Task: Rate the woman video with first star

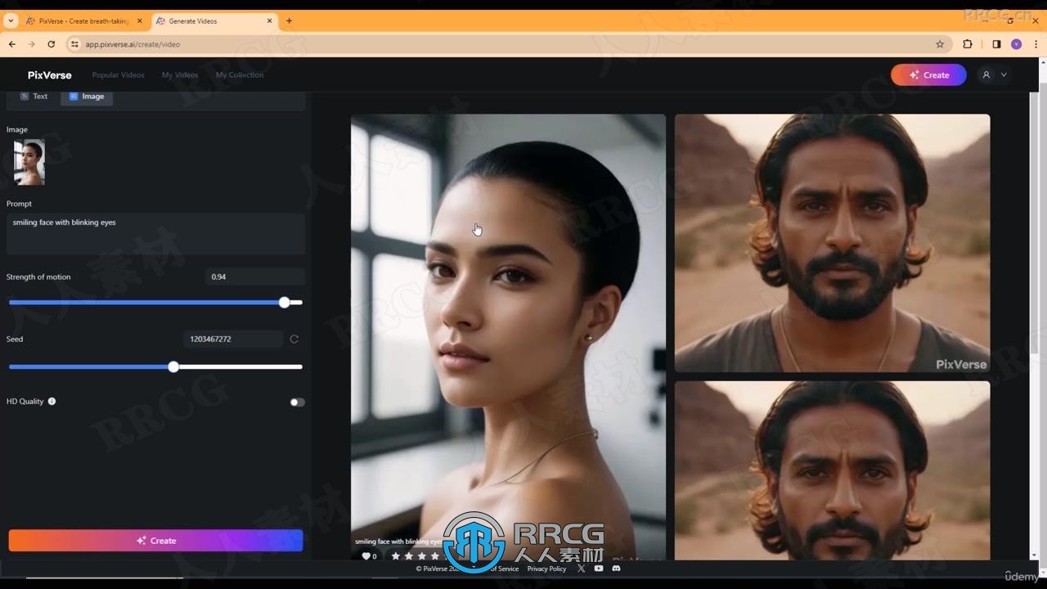Action: 396,556
